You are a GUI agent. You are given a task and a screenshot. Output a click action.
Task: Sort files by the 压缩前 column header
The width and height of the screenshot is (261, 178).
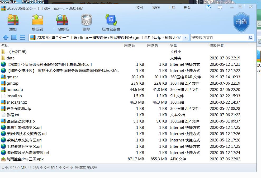point(130,46)
